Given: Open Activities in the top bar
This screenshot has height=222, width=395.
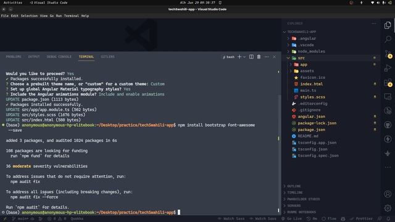Looking at the screenshot, I should point(12,2).
